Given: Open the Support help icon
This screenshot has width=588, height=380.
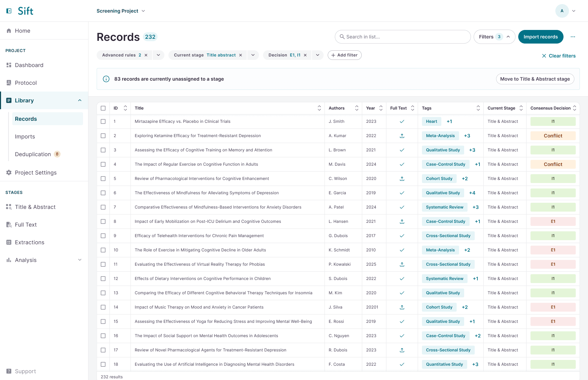Looking at the screenshot, I should [9, 371].
